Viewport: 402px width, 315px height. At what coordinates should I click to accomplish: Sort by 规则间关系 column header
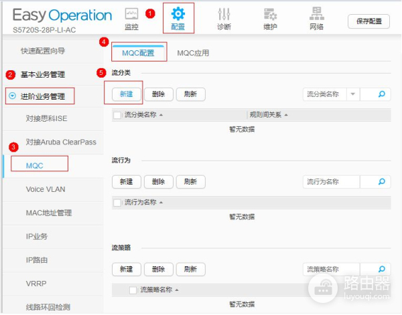(x=269, y=115)
